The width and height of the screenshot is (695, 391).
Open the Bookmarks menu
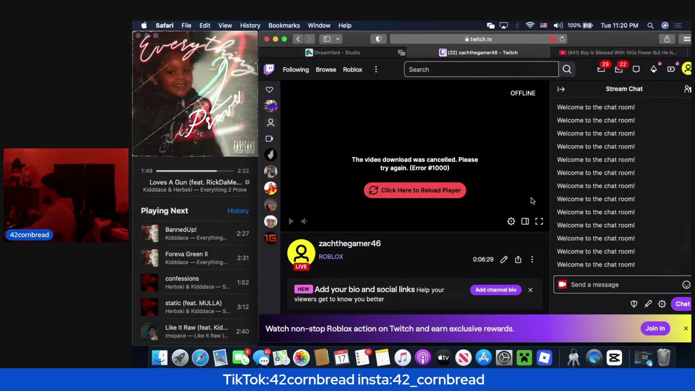click(x=284, y=26)
